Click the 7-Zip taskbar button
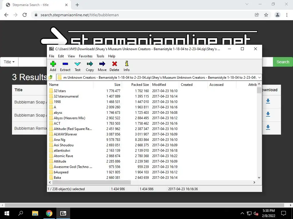The width and height of the screenshot is (293, 219). (63, 213)
